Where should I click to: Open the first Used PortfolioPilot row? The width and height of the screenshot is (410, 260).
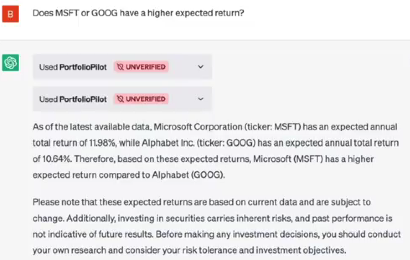(122, 67)
